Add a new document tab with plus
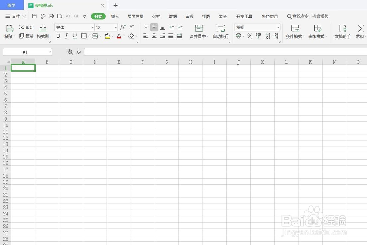The height and width of the screenshot is (245, 367). click(x=116, y=5)
